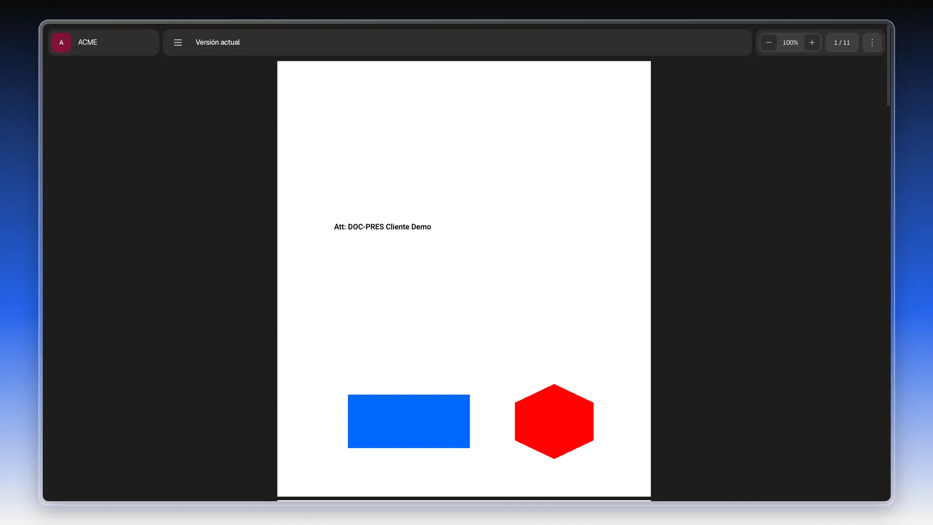This screenshot has width=933, height=525.
Task: Click the vertical scrollbar thumb
Action: point(888,66)
